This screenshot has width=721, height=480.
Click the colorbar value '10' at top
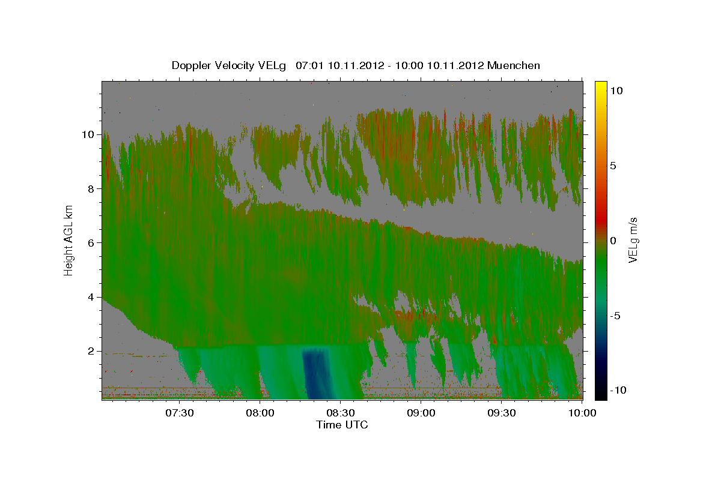click(616, 90)
